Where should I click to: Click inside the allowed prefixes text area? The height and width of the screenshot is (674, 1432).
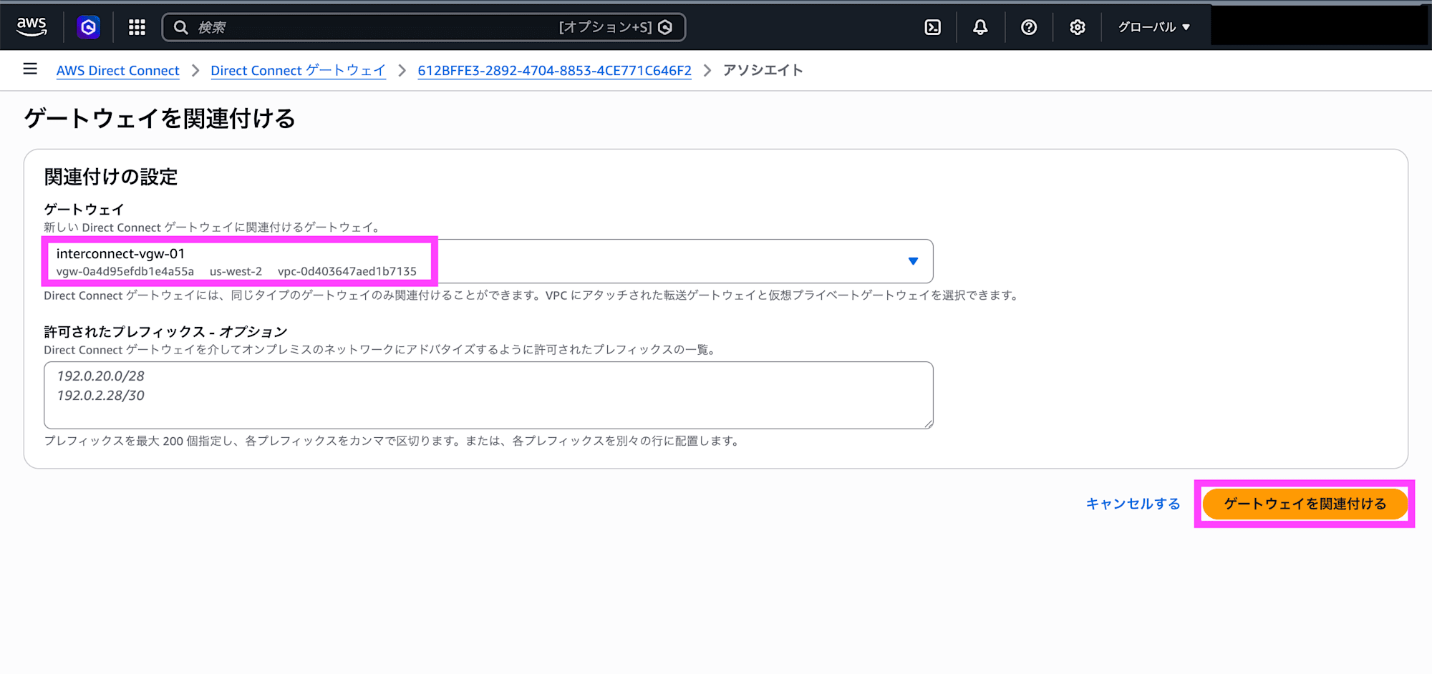pyautogui.click(x=488, y=395)
